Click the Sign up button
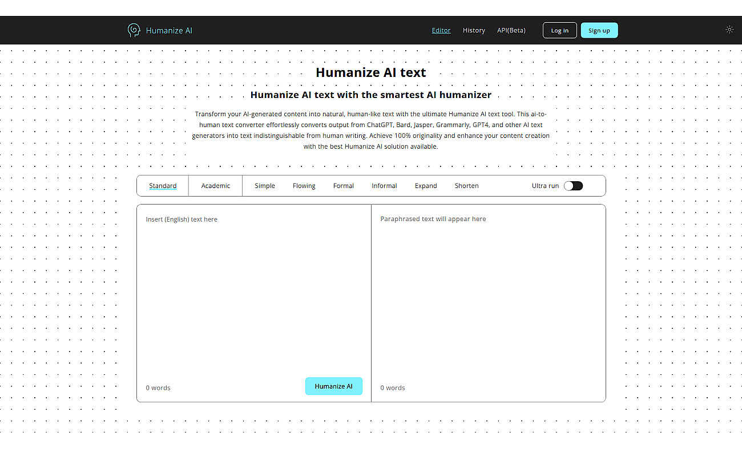Screen dimensions: 742x449 599,30
